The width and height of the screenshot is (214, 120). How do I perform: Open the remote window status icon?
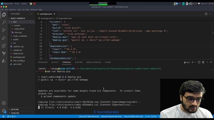pyautogui.click(x=3, y=116)
